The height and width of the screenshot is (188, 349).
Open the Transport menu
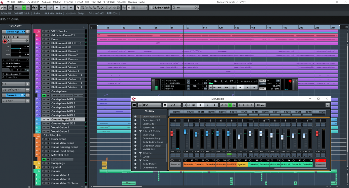pos(82,2)
